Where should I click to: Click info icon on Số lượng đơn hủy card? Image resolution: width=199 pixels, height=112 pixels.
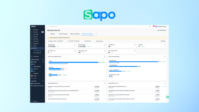click(75, 51)
